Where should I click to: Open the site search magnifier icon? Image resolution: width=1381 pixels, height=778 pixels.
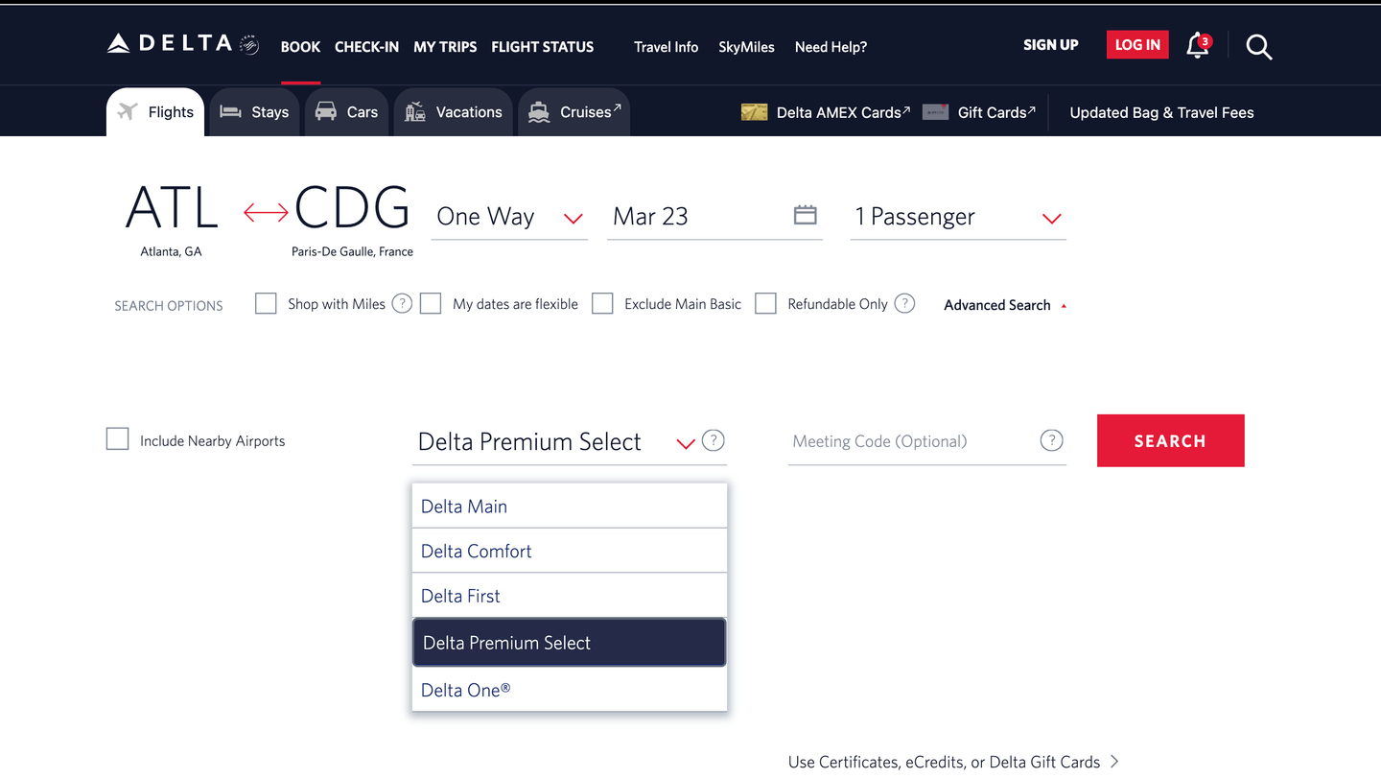click(x=1258, y=46)
